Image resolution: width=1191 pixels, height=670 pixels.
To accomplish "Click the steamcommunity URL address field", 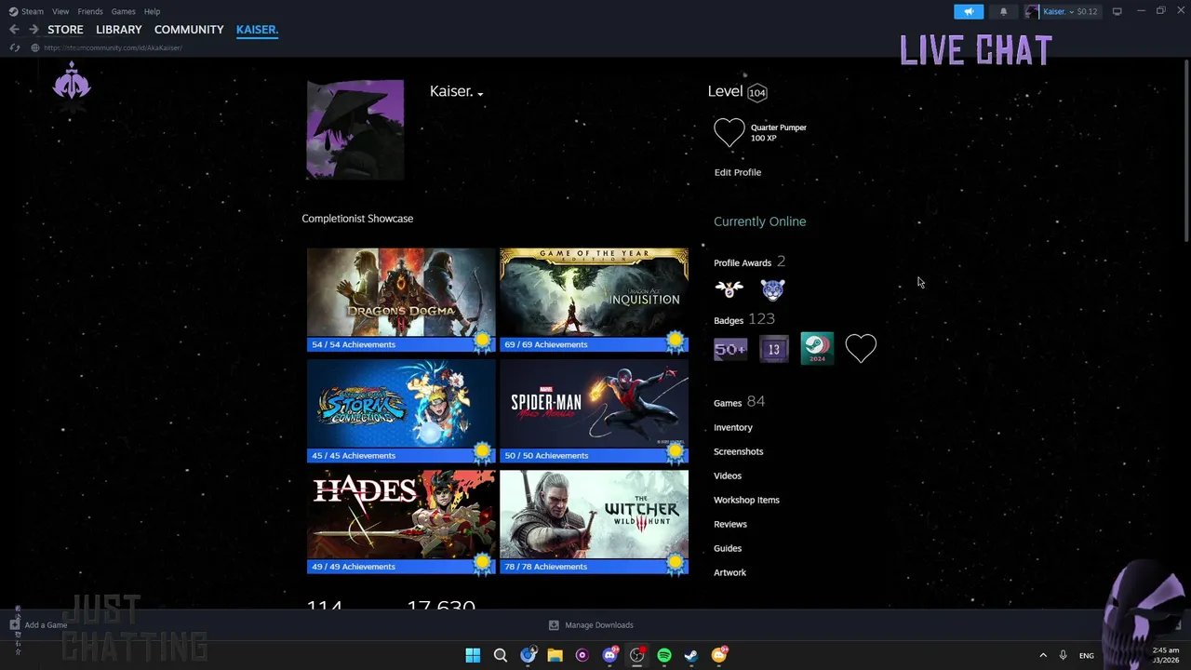I will point(113,47).
